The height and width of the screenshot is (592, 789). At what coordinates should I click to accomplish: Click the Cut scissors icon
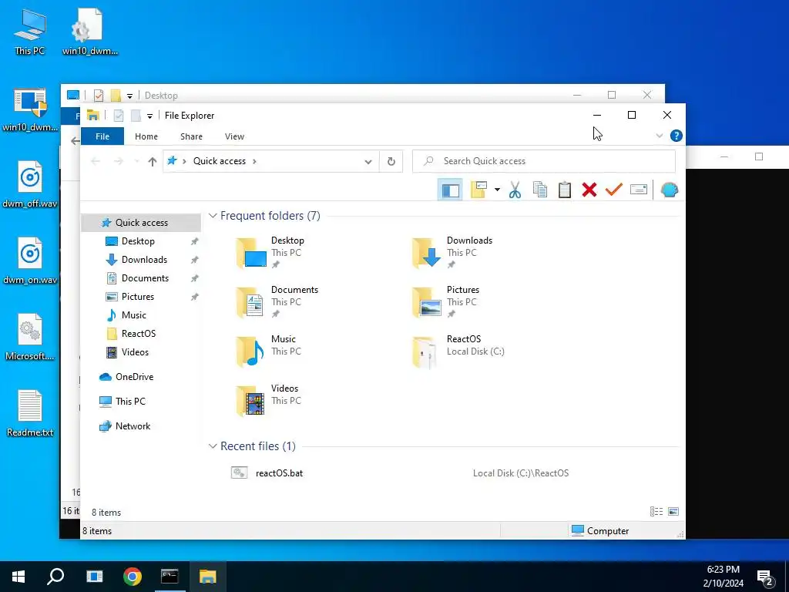coord(515,190)
